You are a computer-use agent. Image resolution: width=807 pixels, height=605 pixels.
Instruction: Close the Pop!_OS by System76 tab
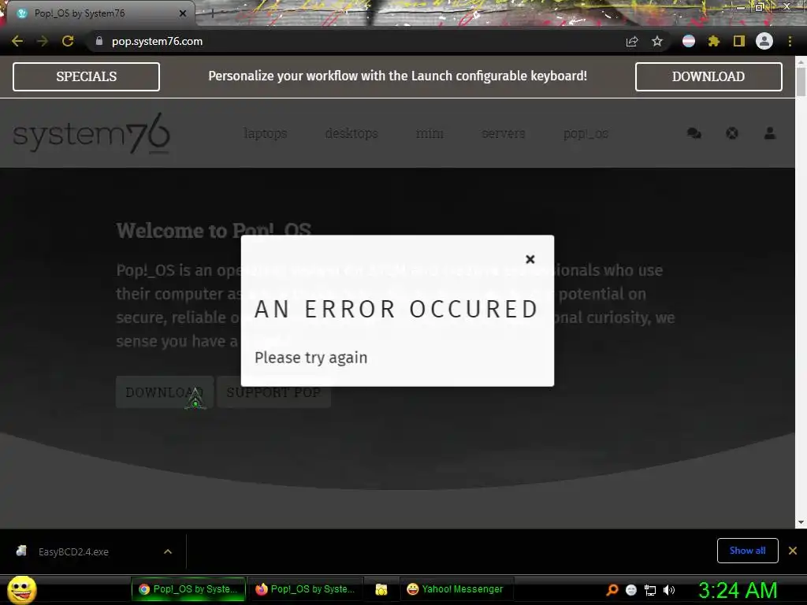pos(183,13)
